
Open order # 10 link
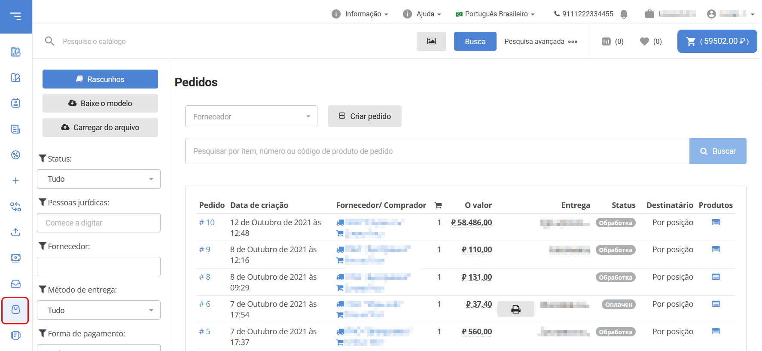[x=207, y=223]
